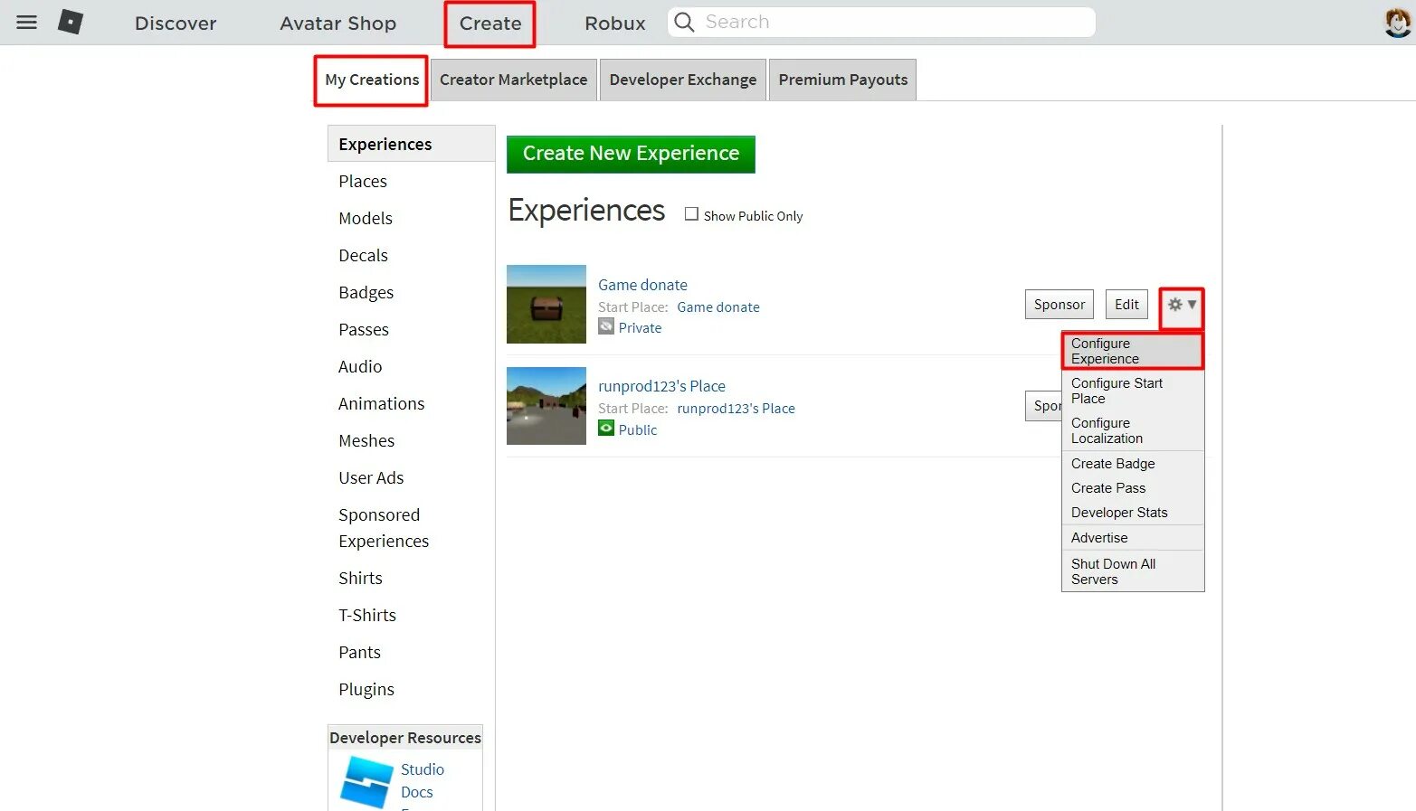Click the partially hidden Sponsor button for runprod123's Place
The width and height of the screenshot is (1416, 811).
(x=1043, y=406)
